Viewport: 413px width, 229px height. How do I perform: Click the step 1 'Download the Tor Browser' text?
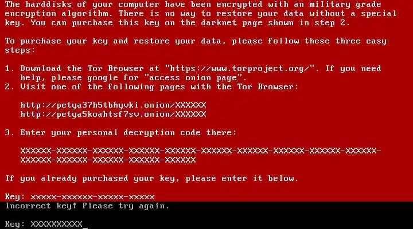(82, 69)
